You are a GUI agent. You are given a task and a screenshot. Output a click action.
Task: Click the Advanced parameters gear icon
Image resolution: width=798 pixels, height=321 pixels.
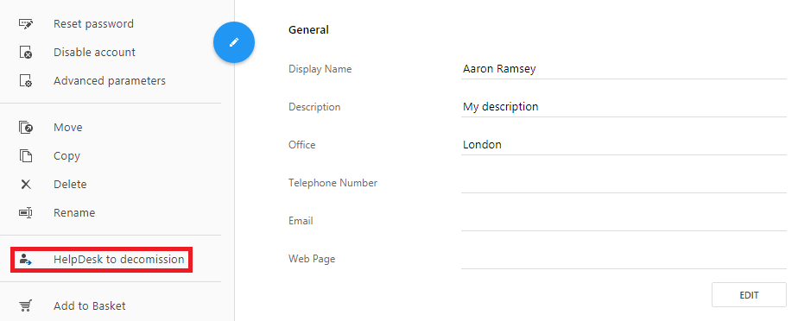26,81
